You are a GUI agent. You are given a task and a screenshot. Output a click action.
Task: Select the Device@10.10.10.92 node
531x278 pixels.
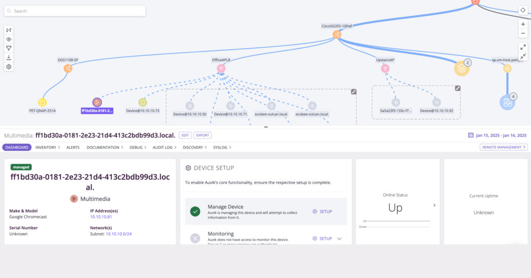(x=437, y=102)
